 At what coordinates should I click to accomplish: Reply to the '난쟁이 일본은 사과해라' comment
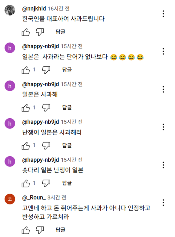[67, 145]
